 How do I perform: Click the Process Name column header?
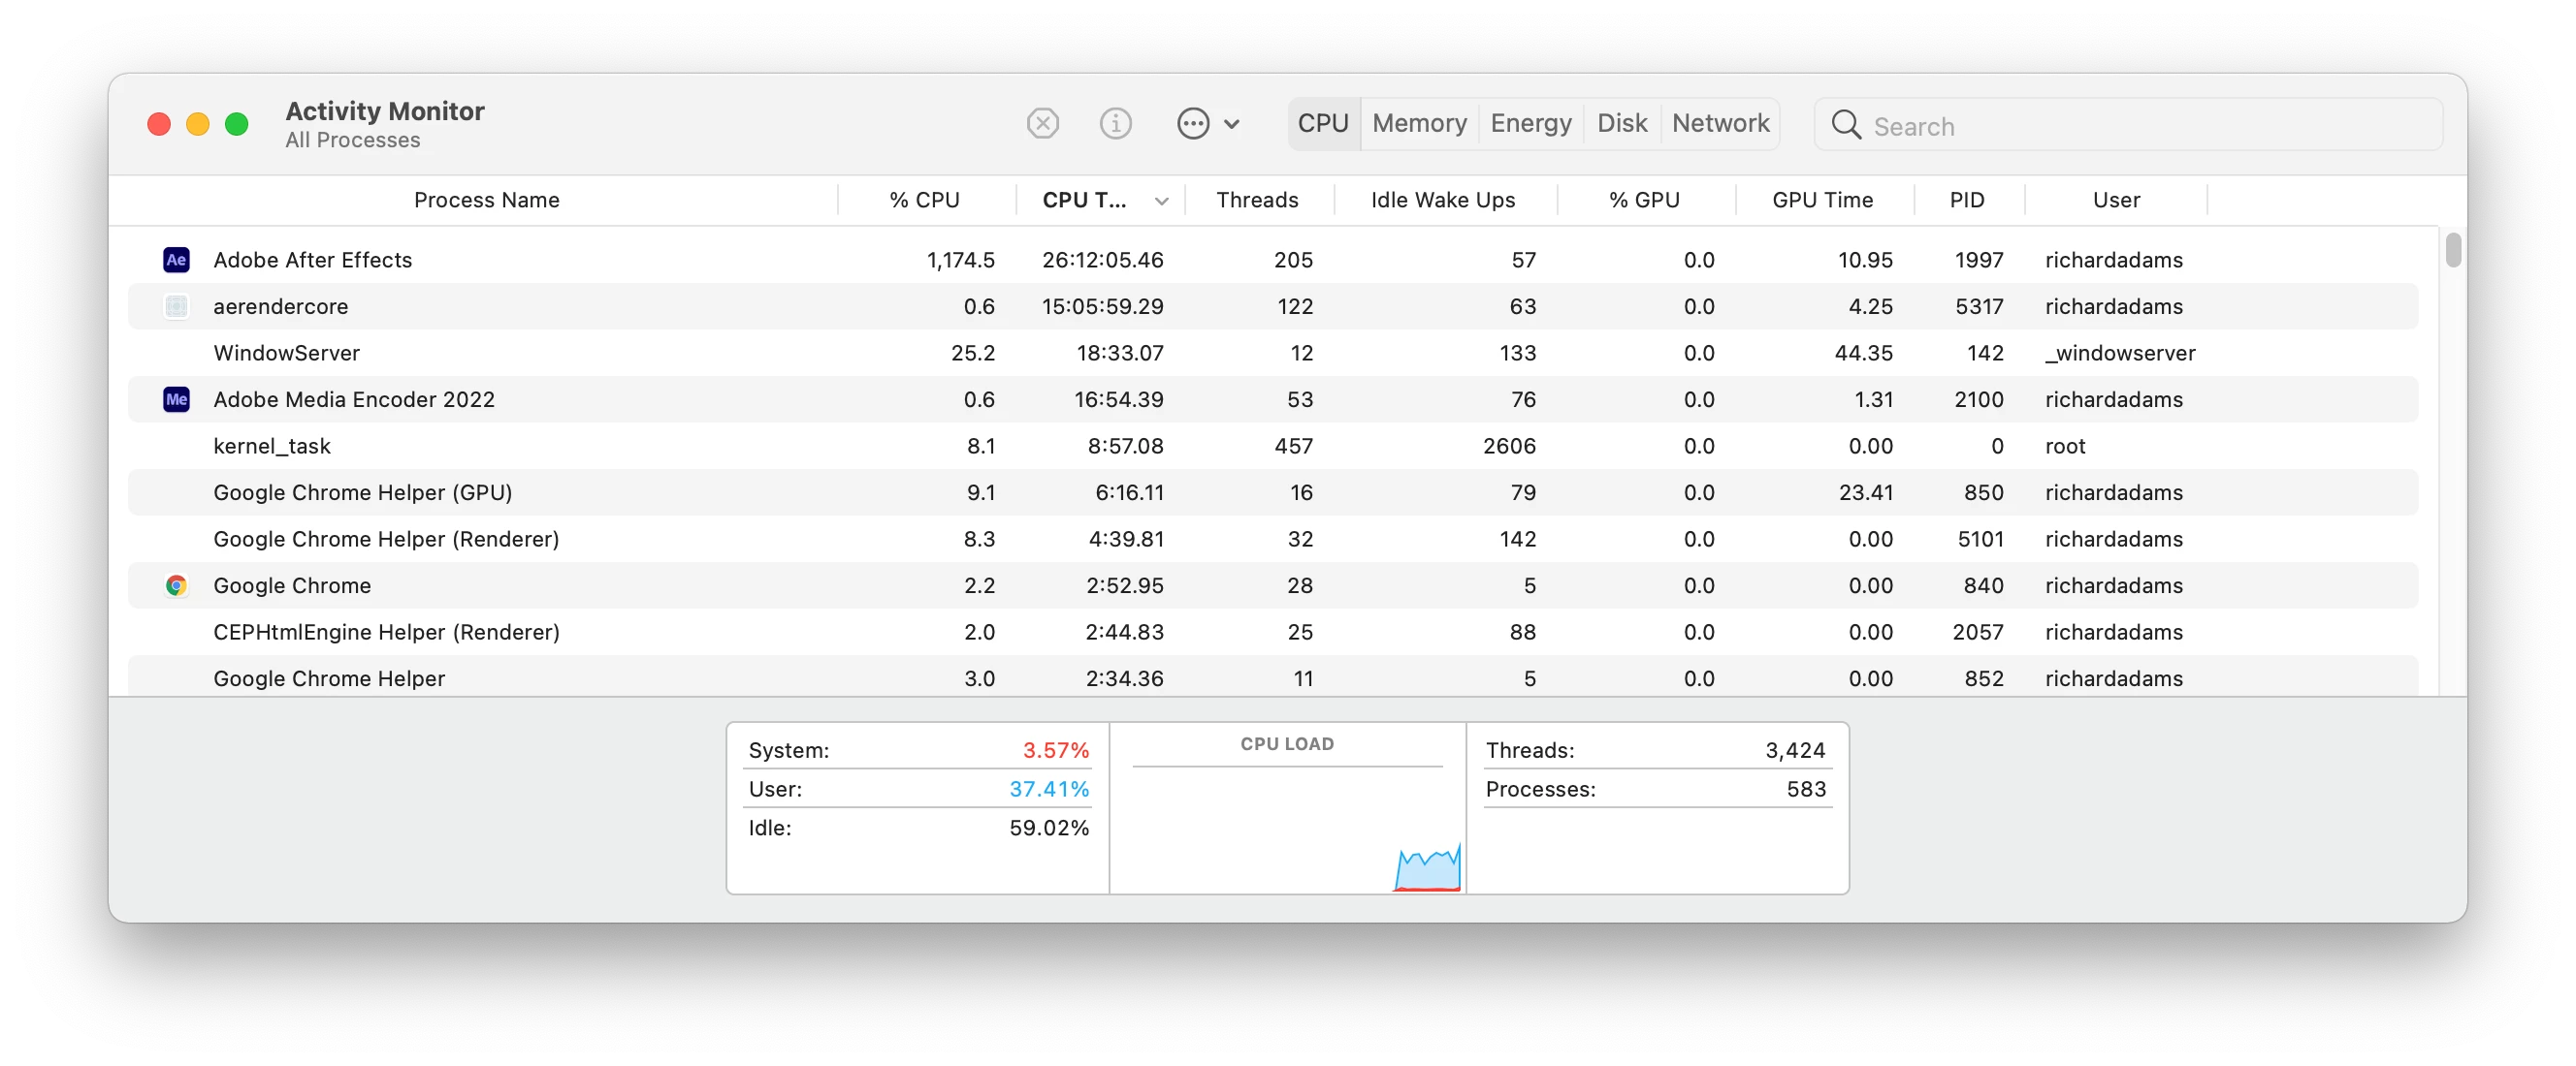coord(486,200)
